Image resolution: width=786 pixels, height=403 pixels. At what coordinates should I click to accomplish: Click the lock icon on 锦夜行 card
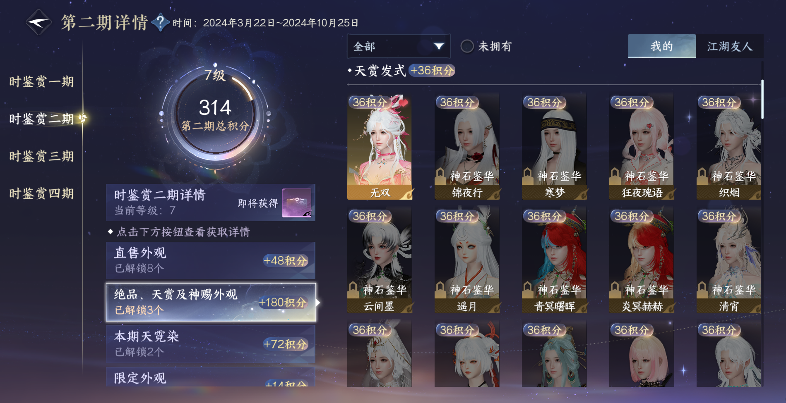click(440, 176)
